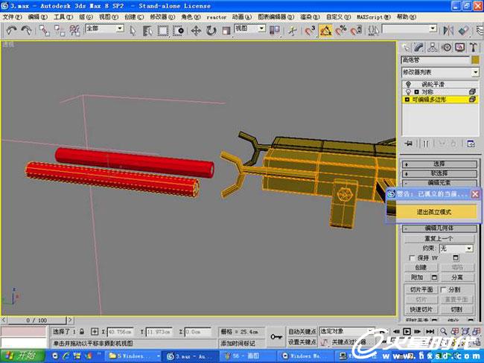Image resolution: width=484 pixels, height=363 pixels.
Task: Click the 退出孤立模式 button
Action: pyautogui.click(x=433, y=212)
